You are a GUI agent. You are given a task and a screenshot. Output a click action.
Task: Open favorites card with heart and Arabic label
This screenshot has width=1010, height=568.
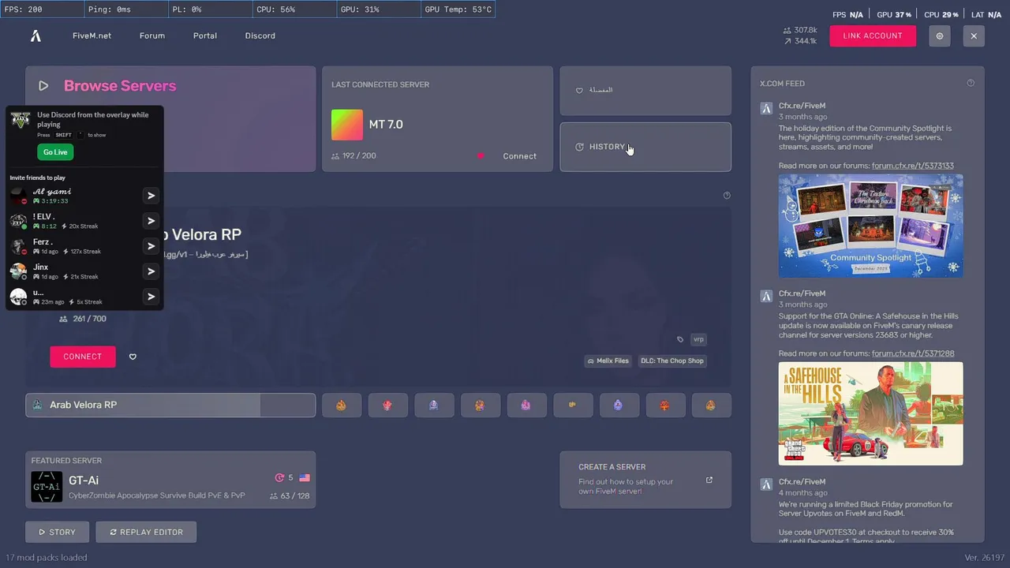[x=645, y=90]
